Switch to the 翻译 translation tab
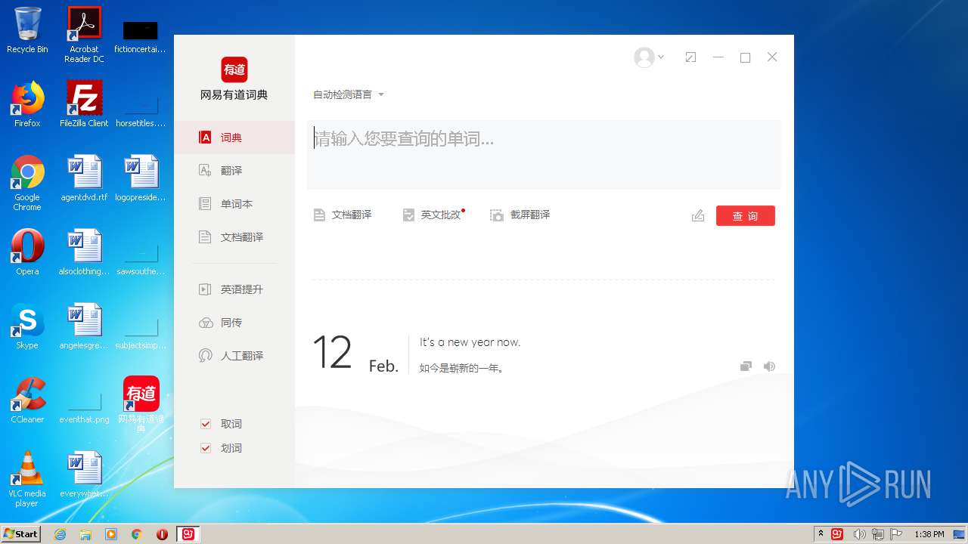Screen dimensions: 968x544 click(234, 171)
